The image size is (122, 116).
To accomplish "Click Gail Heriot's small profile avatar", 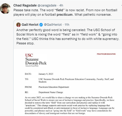I will (18, 25).
